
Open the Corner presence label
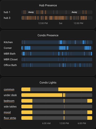pos(8,48)
